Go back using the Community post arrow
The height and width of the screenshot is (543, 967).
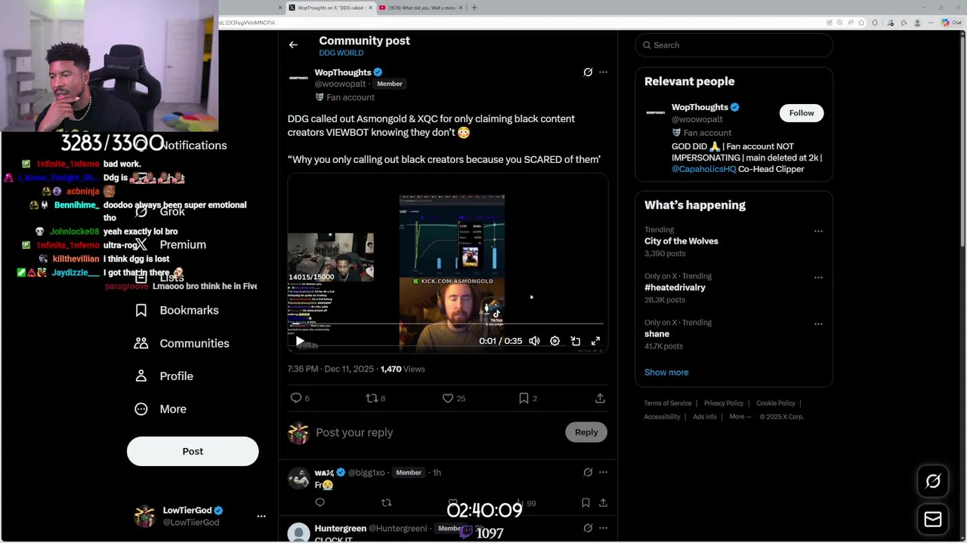[x=293, y=45]
